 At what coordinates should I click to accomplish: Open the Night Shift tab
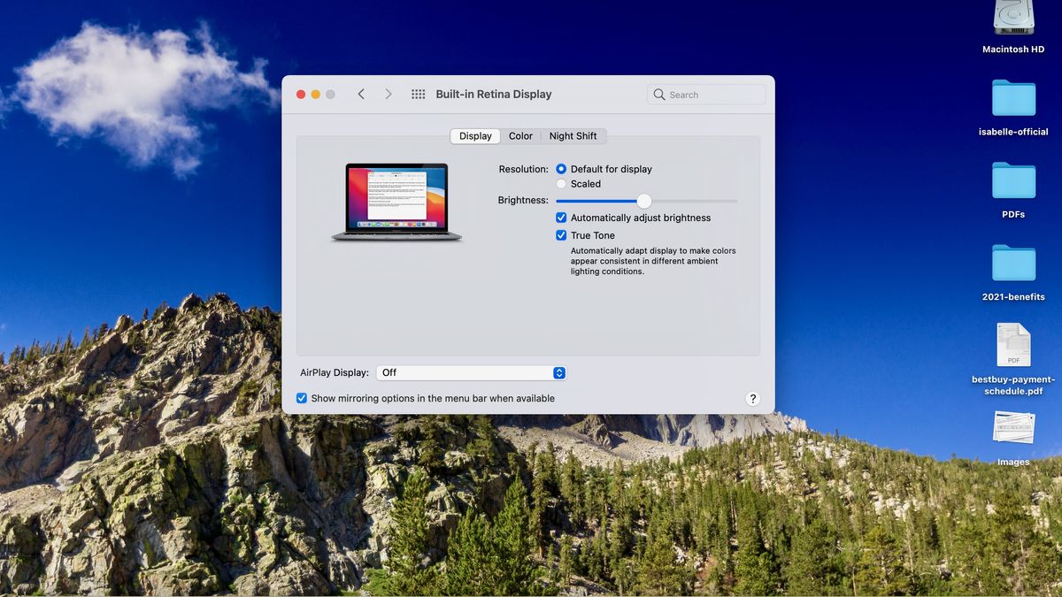(x=573, y=135)
